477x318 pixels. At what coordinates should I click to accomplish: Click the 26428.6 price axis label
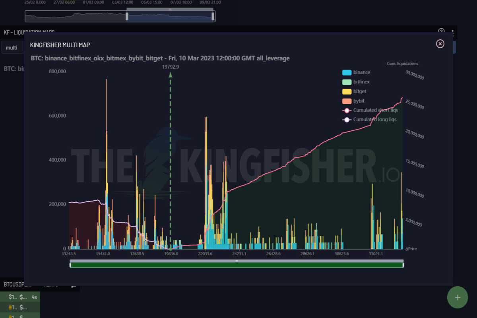pos(273,254)
